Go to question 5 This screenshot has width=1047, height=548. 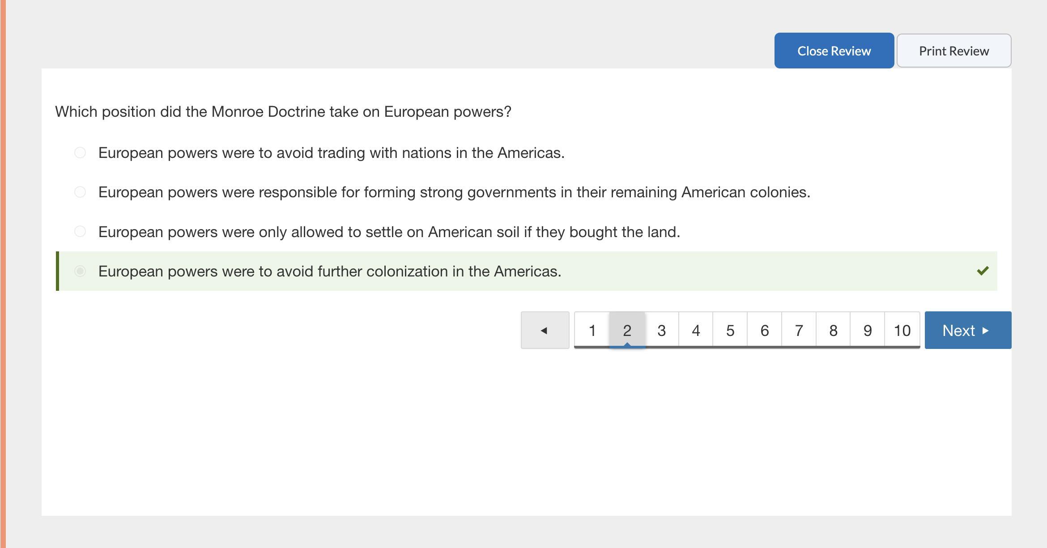coord(730,330)
